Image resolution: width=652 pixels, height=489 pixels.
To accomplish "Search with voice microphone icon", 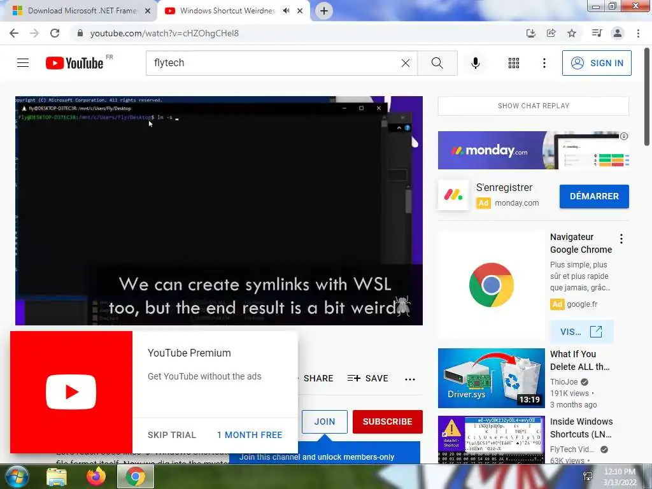I will [x=476, y=63].
